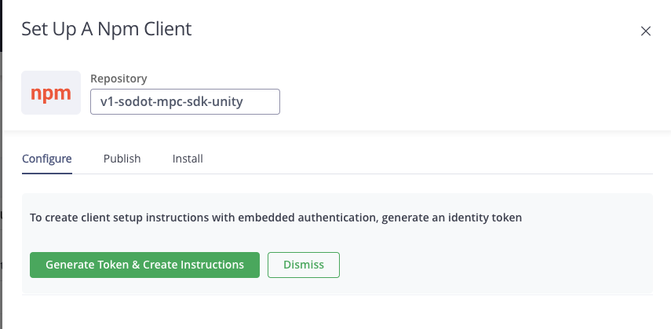671x329 pixels.
Task: Click the gray tile behind npm logo
Action: pyautogui.click(x=51, y=93)
